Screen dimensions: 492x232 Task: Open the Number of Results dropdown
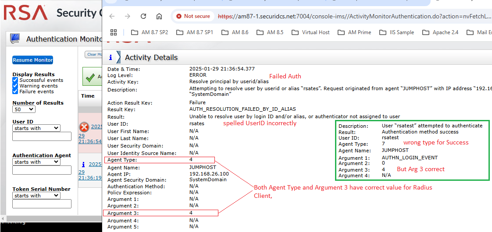tap(24, 109)
